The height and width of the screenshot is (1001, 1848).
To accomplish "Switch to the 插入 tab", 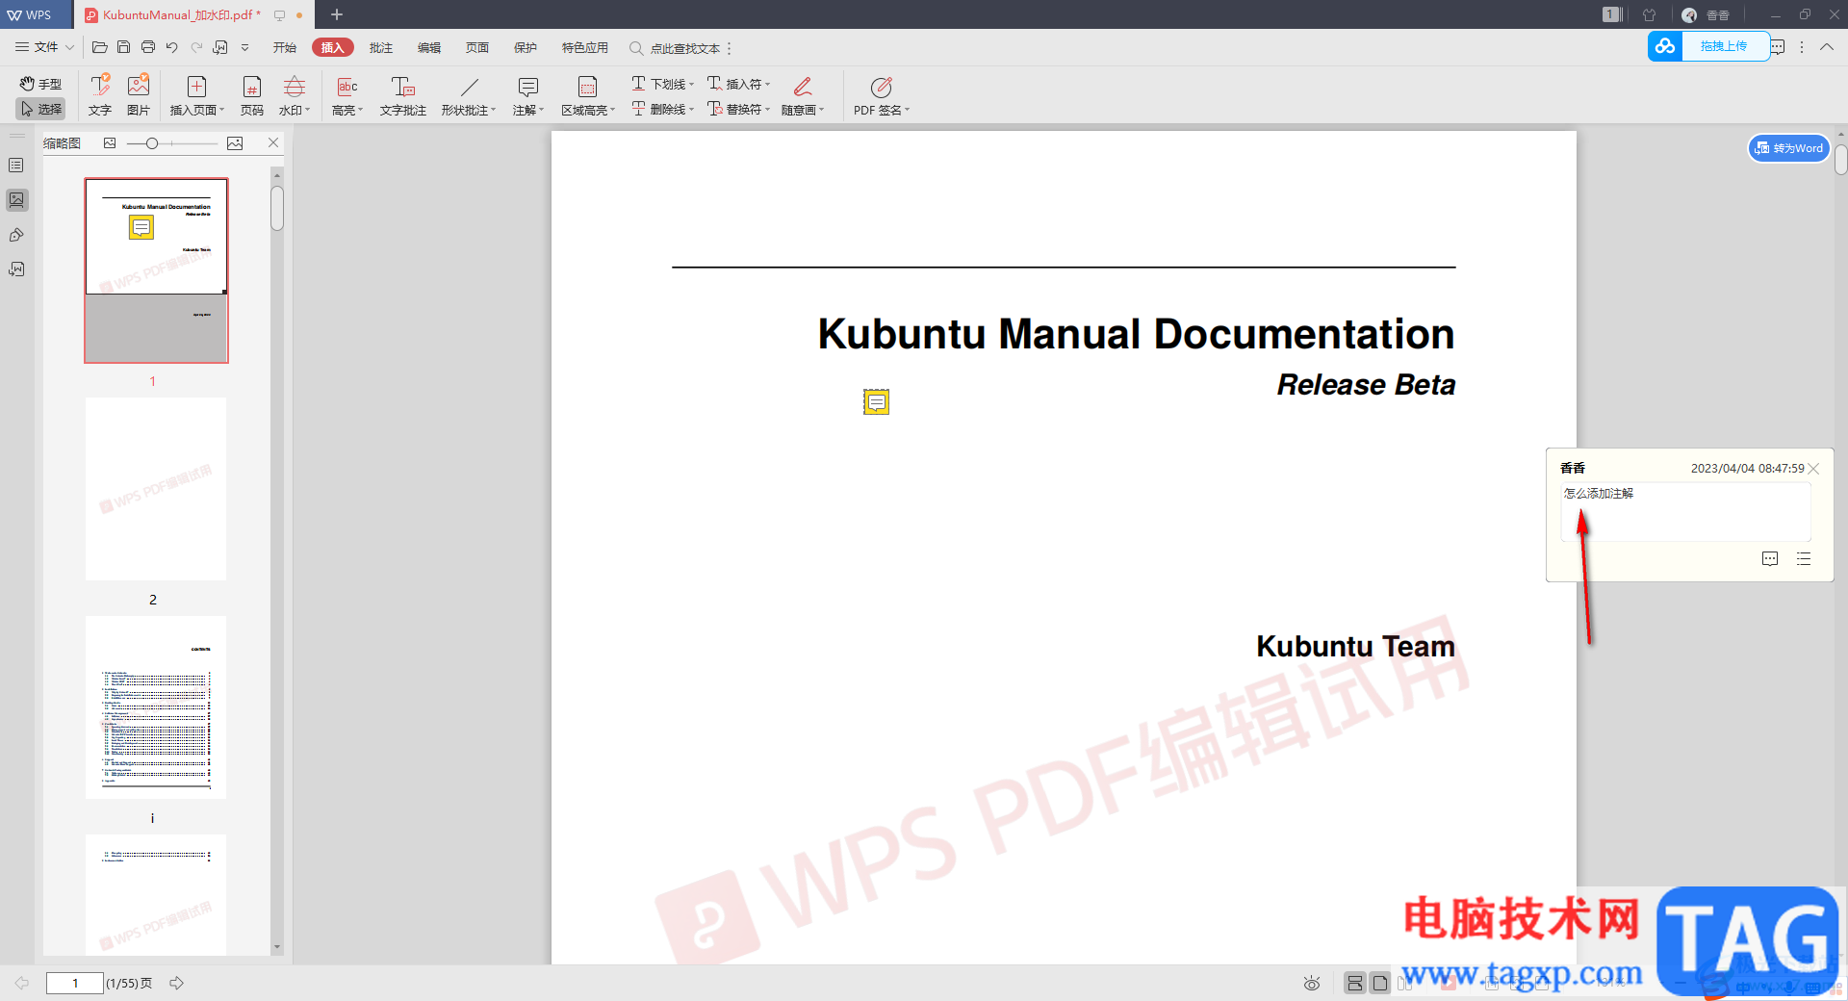I will (x=333, y=47).
